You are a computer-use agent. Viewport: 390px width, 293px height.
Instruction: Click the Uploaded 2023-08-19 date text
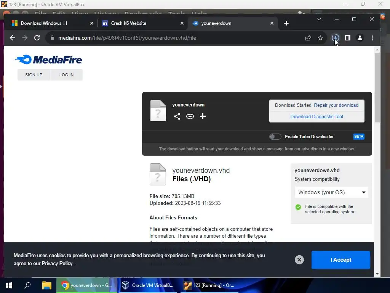tap(185, 203)
